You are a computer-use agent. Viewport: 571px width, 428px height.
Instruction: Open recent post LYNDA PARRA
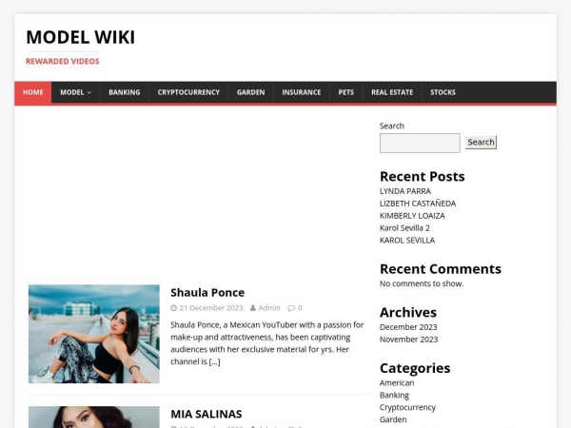[405, 191]
